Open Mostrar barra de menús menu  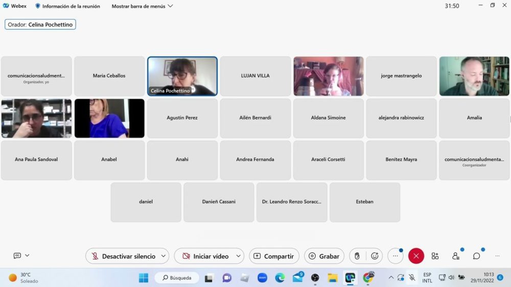coord(142,6)
